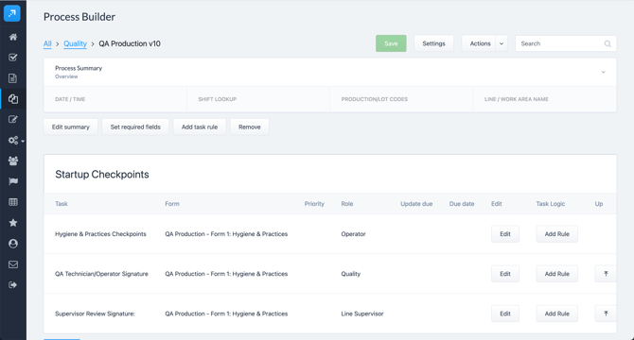
Task: Edit the QA Technician/Operator Signature task
Action: pos(505,274)
